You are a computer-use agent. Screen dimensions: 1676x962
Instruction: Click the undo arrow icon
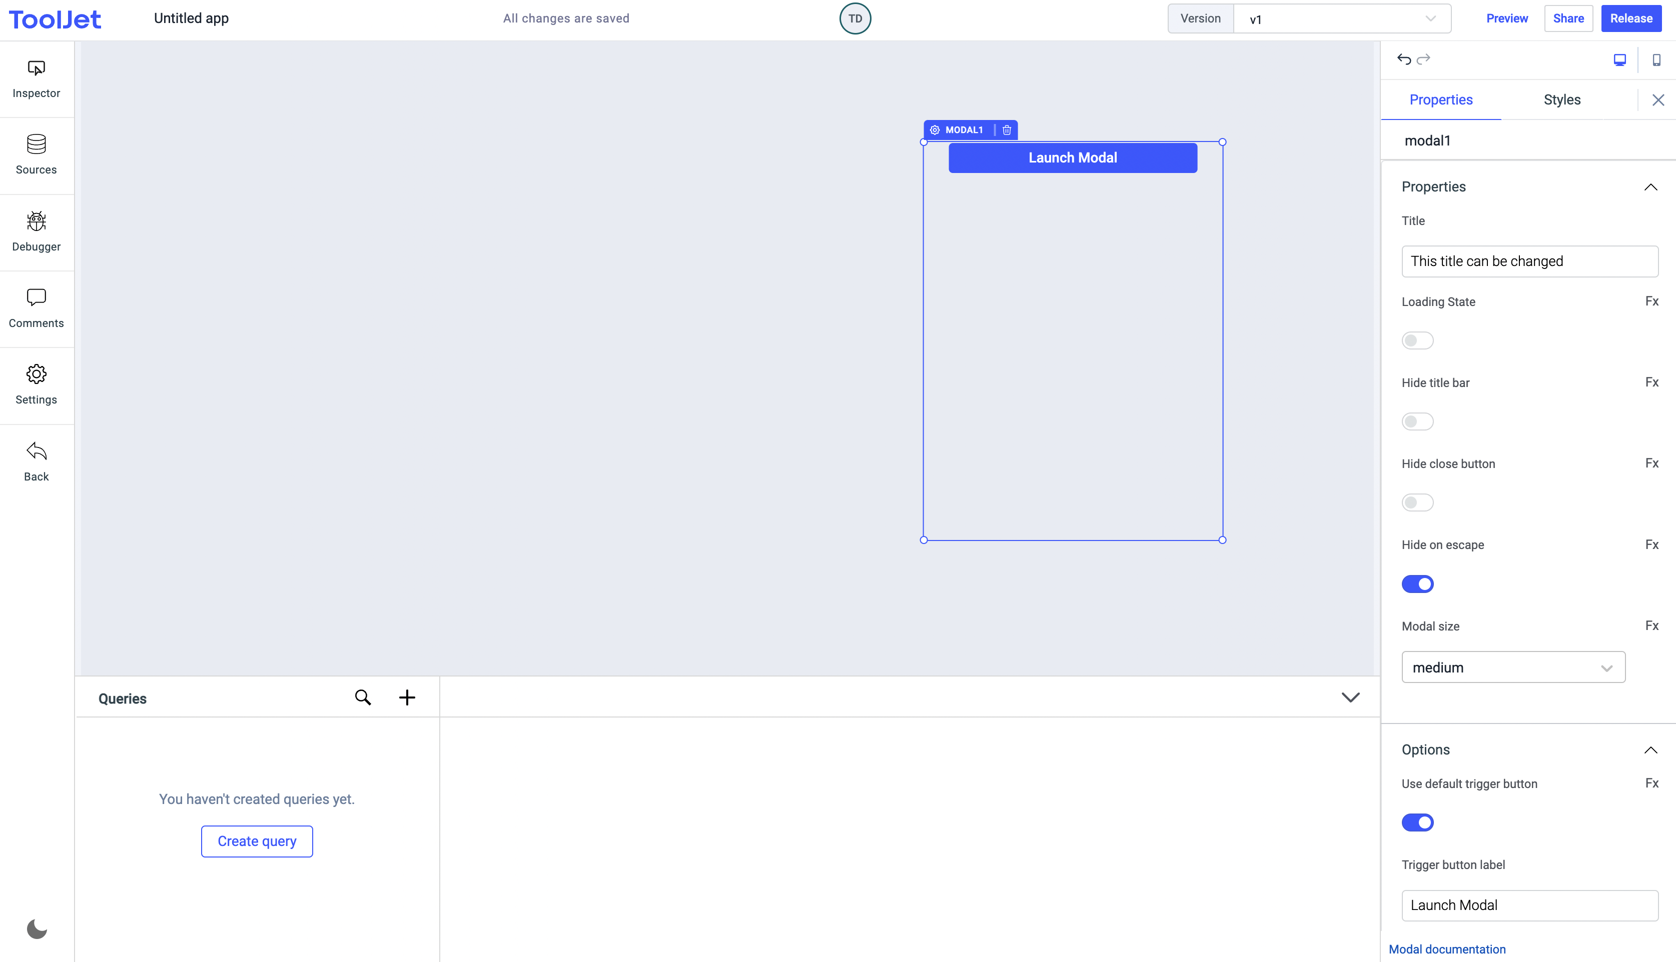(1404, 59)
